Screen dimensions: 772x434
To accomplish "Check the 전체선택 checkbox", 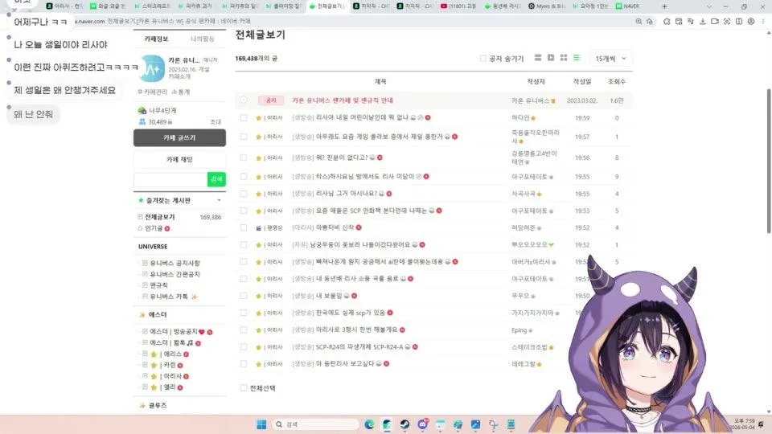I will coord(244,387).
